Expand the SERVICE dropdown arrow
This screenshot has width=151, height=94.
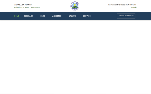point(92,16)
